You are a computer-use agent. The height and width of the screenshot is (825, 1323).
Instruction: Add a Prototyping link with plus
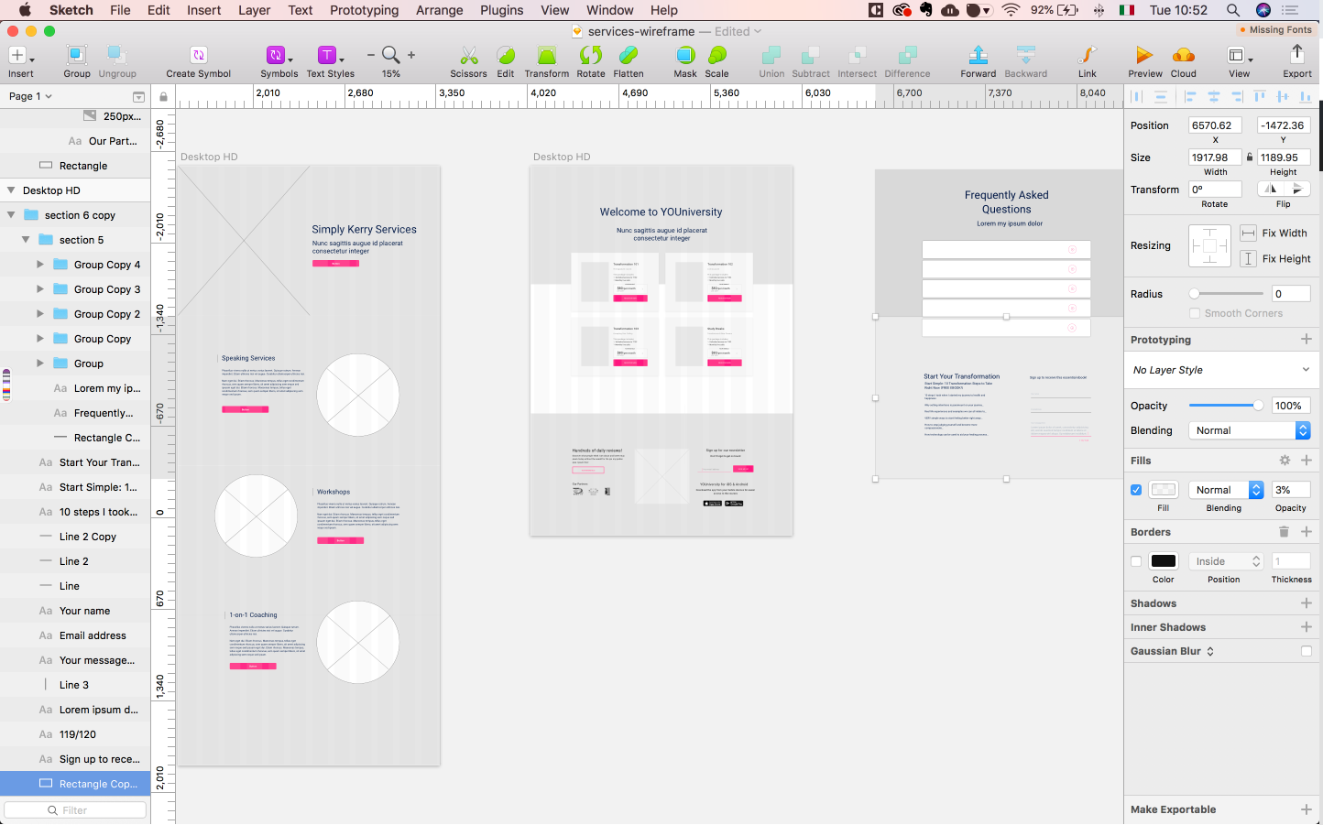[x=1307, y=340]
